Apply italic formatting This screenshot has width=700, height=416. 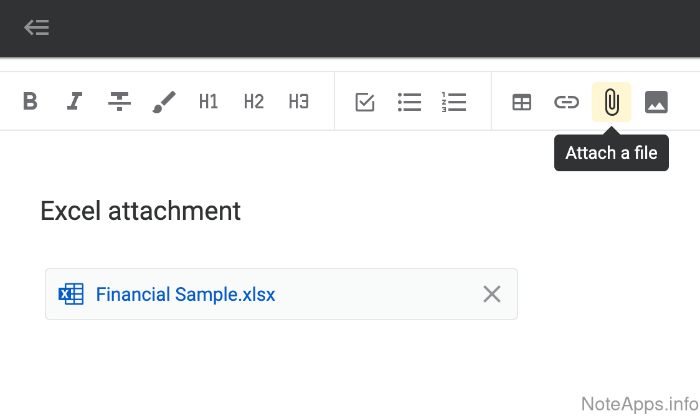pyautogui.click(x=75, y=102)
